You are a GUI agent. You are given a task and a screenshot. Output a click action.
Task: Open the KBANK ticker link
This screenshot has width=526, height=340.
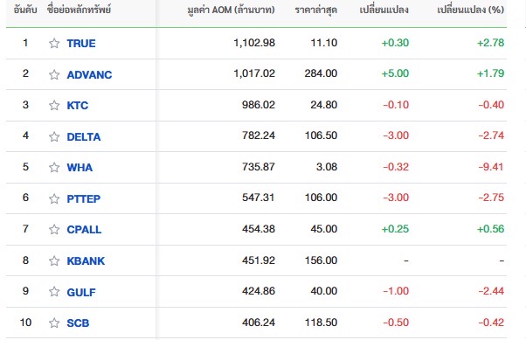click(86, 260)
